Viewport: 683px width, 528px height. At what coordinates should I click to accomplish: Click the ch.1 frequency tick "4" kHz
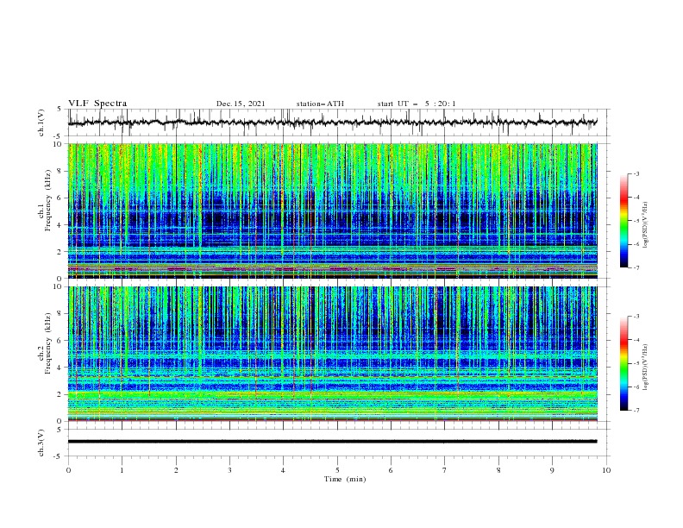[60, 225]
